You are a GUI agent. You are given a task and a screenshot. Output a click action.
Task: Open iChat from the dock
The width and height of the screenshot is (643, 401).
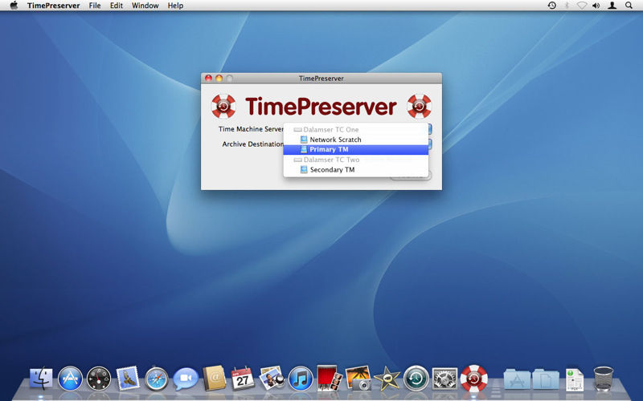tap(186, 379)
